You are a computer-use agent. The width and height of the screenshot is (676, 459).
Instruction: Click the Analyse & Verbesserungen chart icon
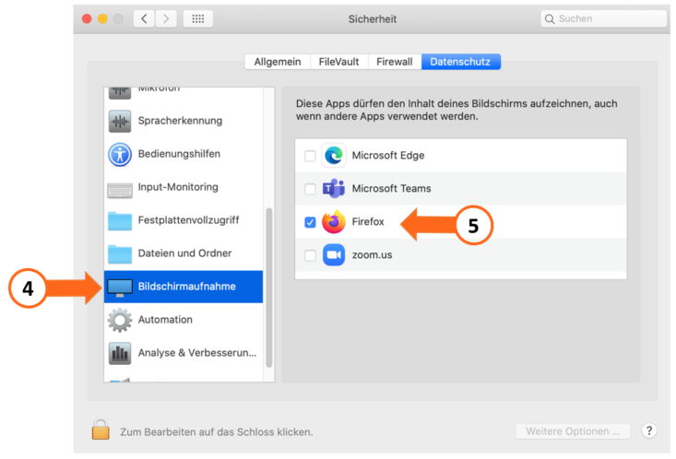click(120, 353)
